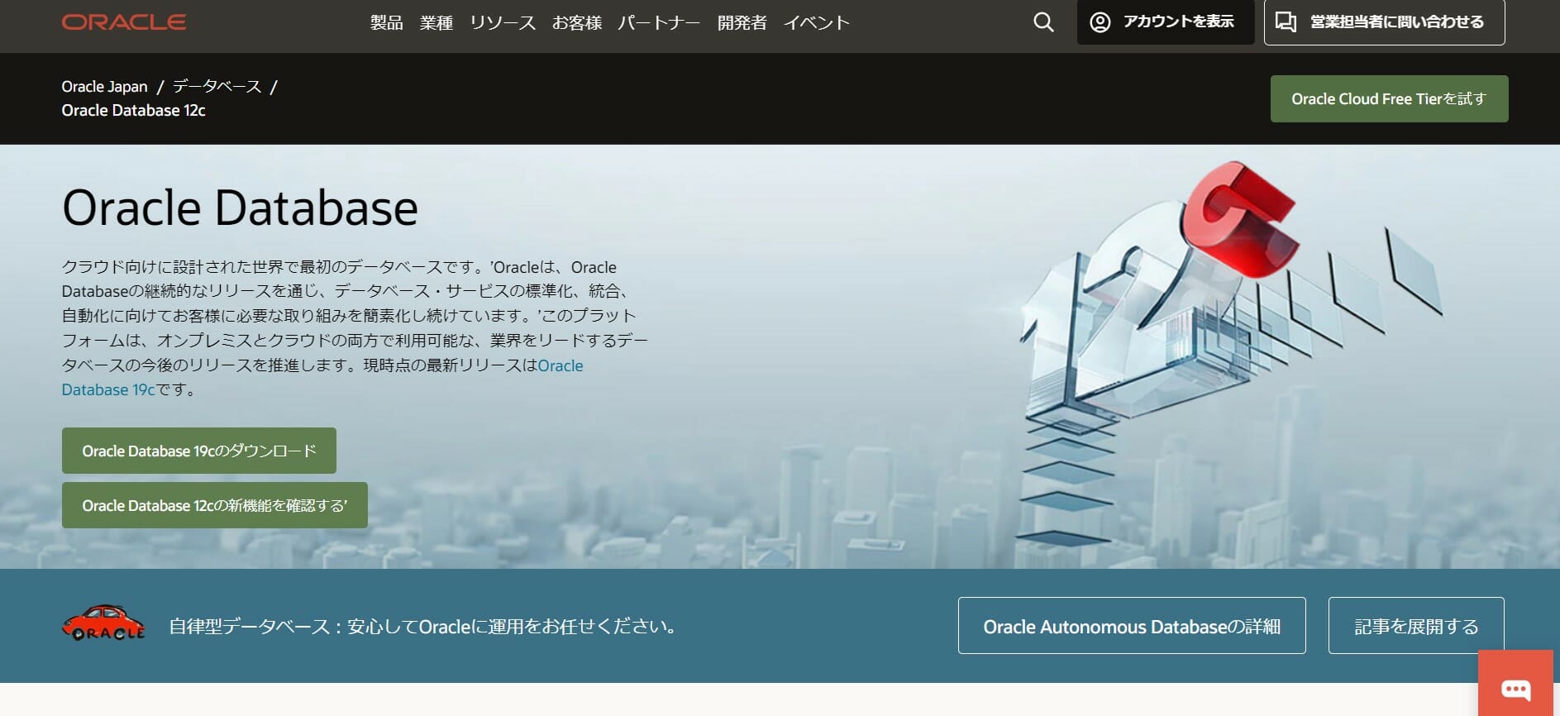Viewport: 1560px width, 716px height.
Task: Open the 製品 menu
Action: click(x=386, y=22)
